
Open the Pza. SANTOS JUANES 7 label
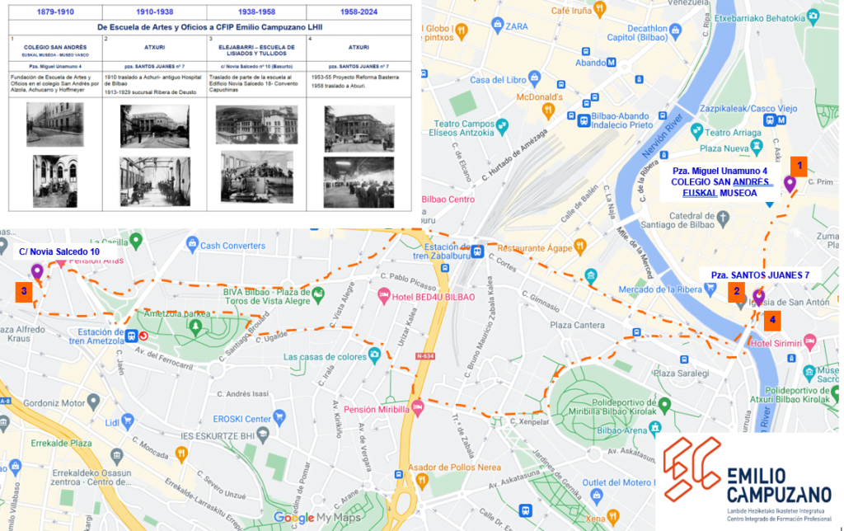click(760, 275)
